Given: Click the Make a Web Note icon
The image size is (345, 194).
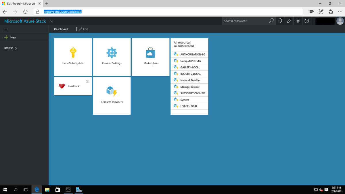Looking at the screenshot, I should [321, 12].
